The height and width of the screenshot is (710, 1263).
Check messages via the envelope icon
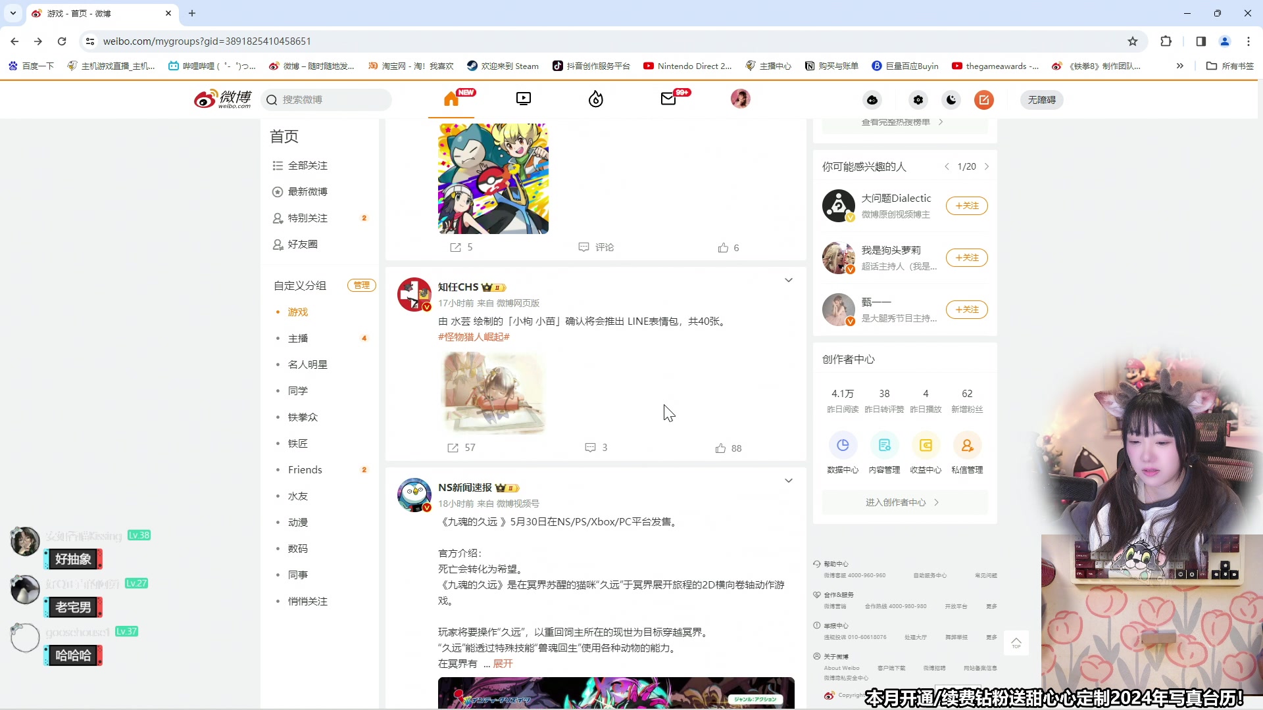click(670, 99)
